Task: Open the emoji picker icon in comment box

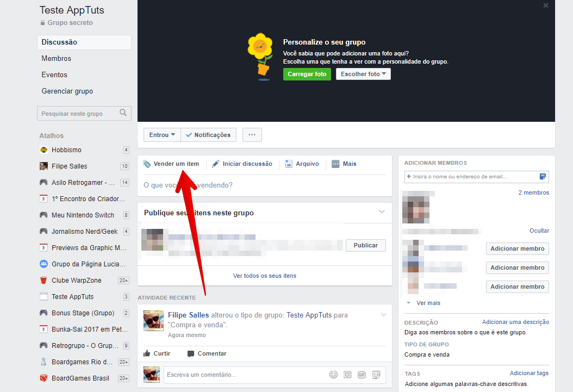Action: (x=333, y=375)
